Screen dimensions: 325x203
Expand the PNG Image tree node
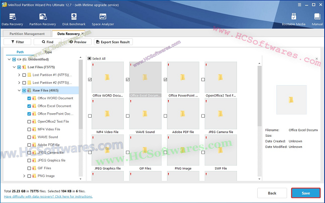pos(24,176)
